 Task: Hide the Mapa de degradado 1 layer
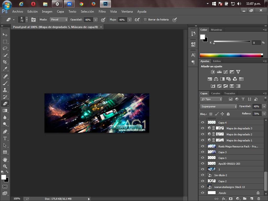[x=203, y=140]
